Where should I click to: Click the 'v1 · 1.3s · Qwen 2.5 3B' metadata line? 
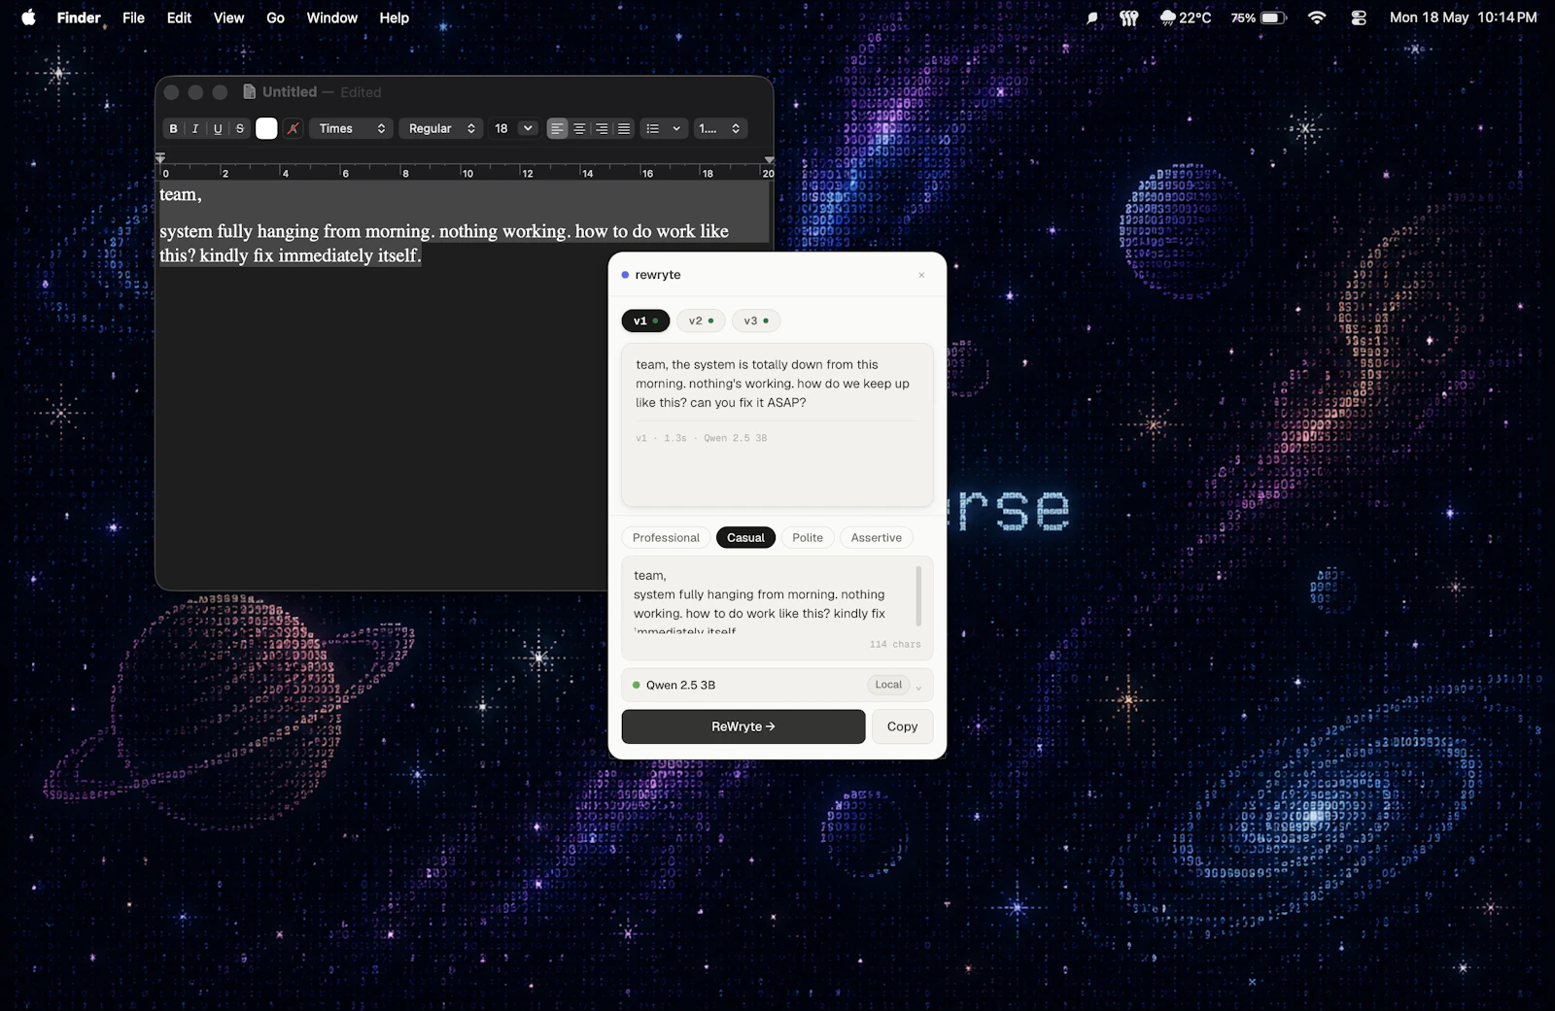pos(702,438)
